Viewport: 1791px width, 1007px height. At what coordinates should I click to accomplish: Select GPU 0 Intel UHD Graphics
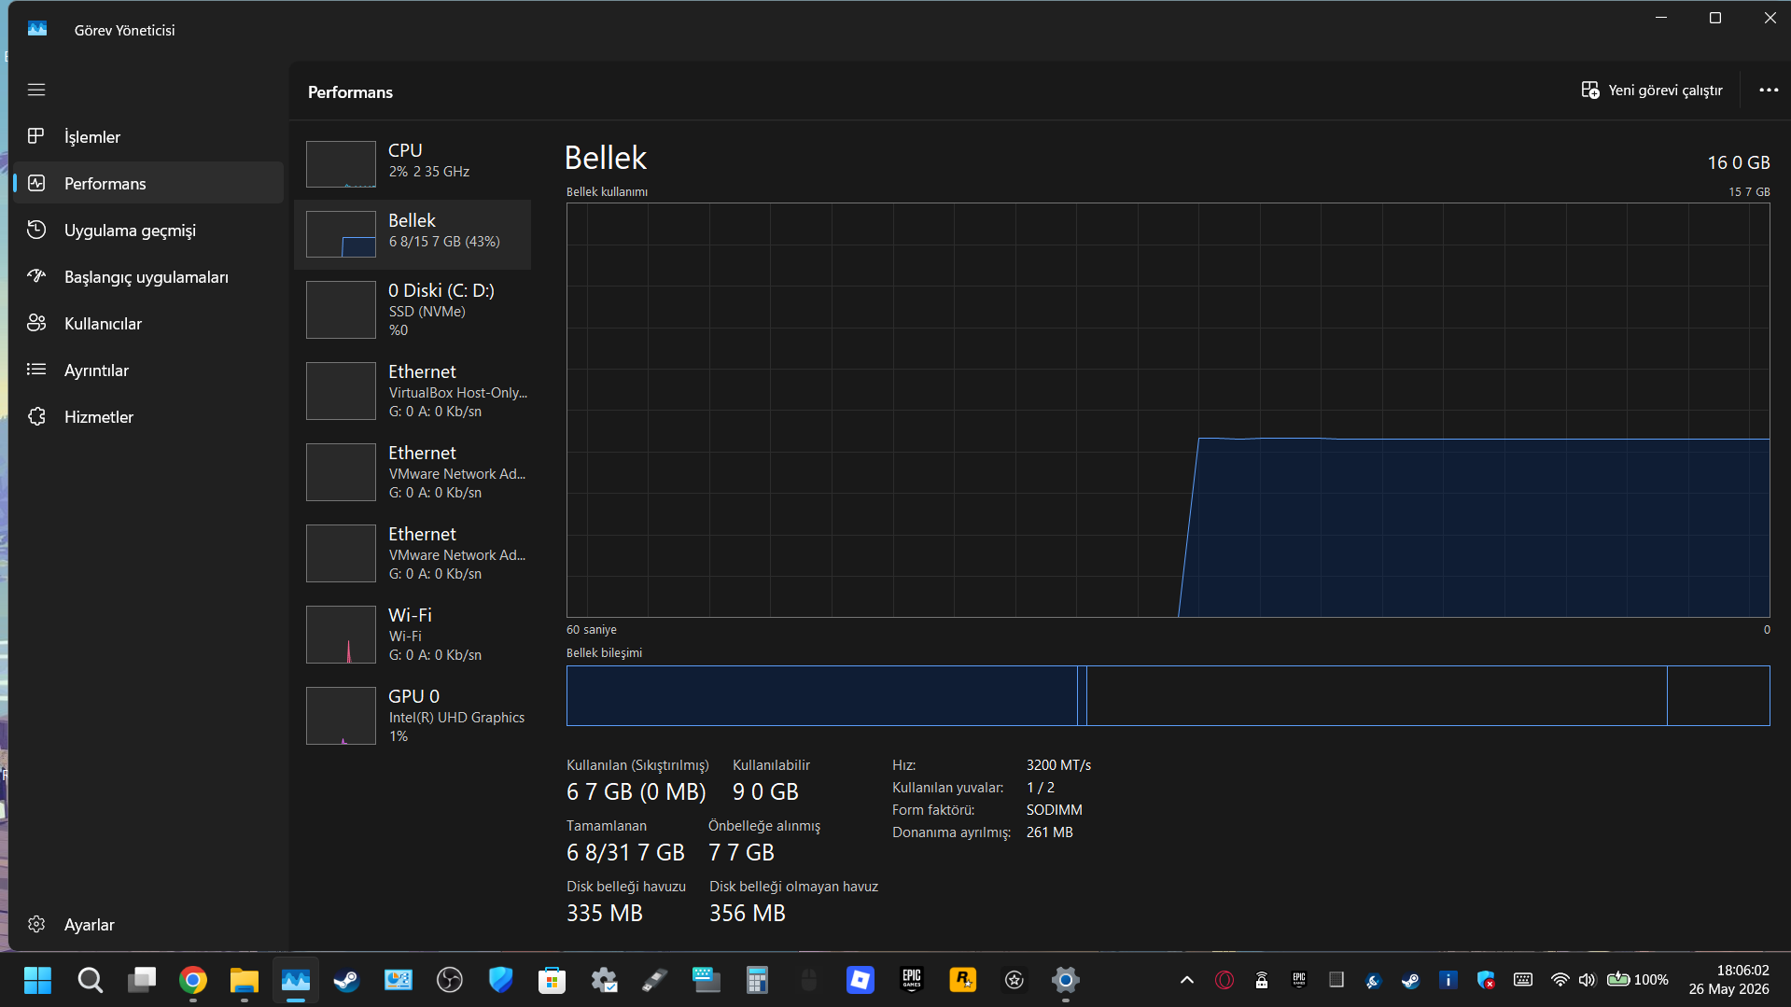(x=413, y=715)
